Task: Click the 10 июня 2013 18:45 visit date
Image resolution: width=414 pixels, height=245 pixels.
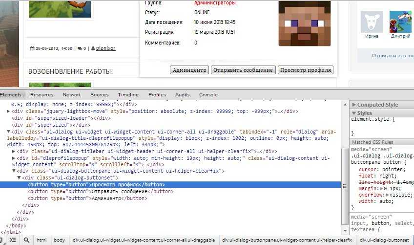Action: pos(215,22)
